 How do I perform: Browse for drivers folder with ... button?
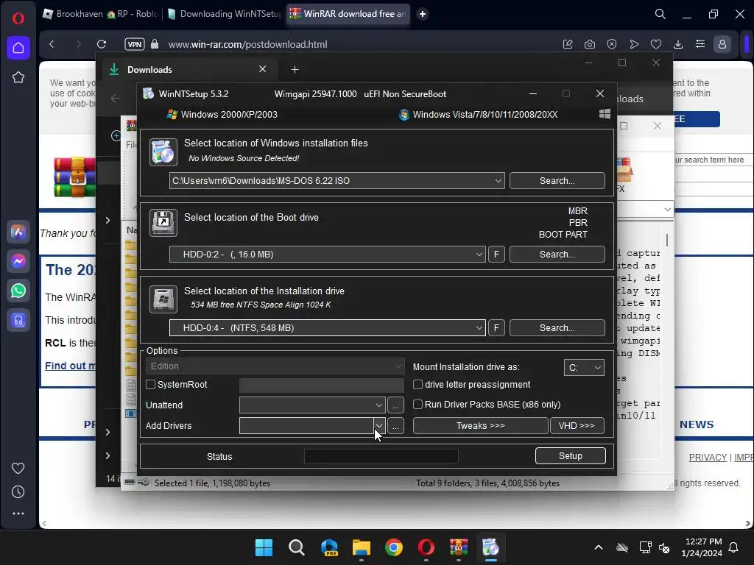(395, 426)
